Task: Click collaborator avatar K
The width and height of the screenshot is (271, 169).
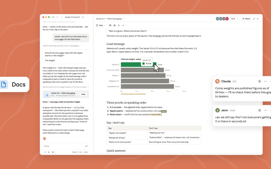Action: (x=217, y=19)
